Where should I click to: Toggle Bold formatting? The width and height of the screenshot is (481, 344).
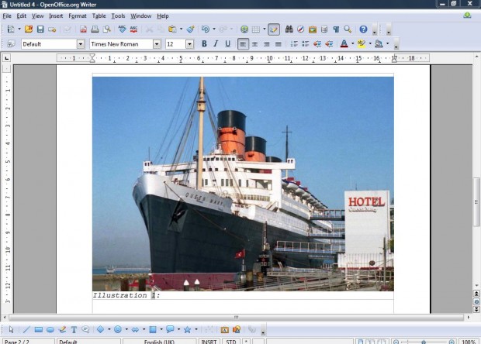click(204, 44)
